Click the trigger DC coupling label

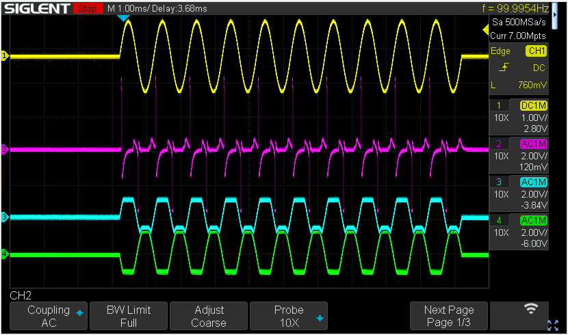coord(539,68)
